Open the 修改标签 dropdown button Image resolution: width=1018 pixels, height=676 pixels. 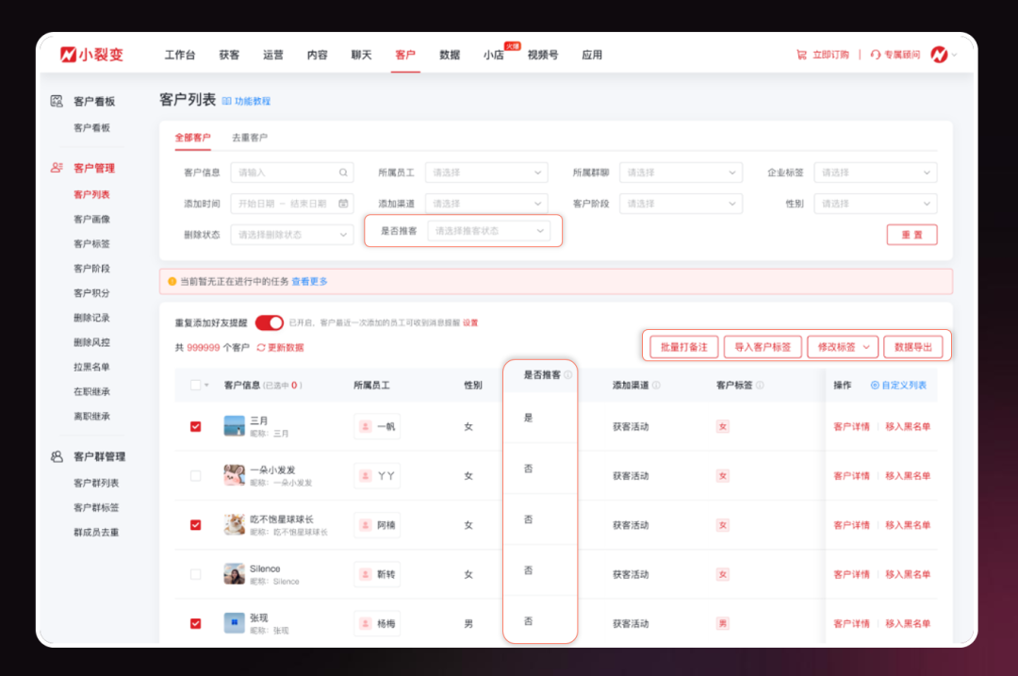pyautogui.click(x=843, y=347)
